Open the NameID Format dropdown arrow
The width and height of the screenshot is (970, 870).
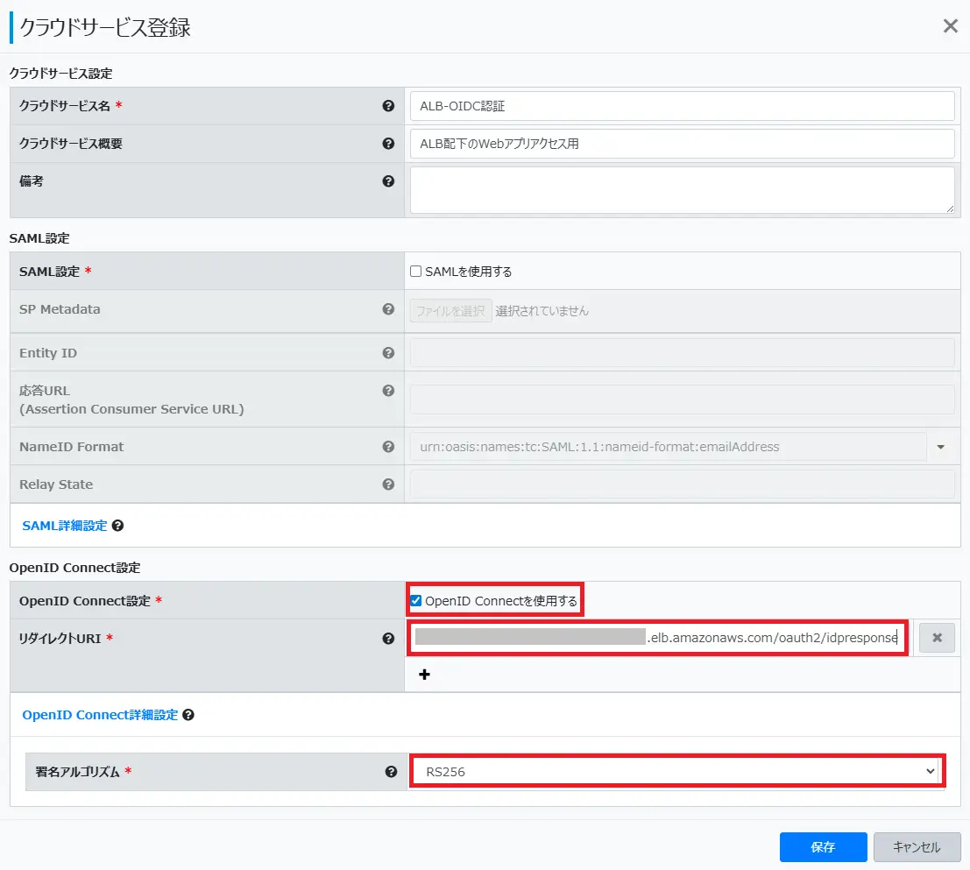coord(941,447)
